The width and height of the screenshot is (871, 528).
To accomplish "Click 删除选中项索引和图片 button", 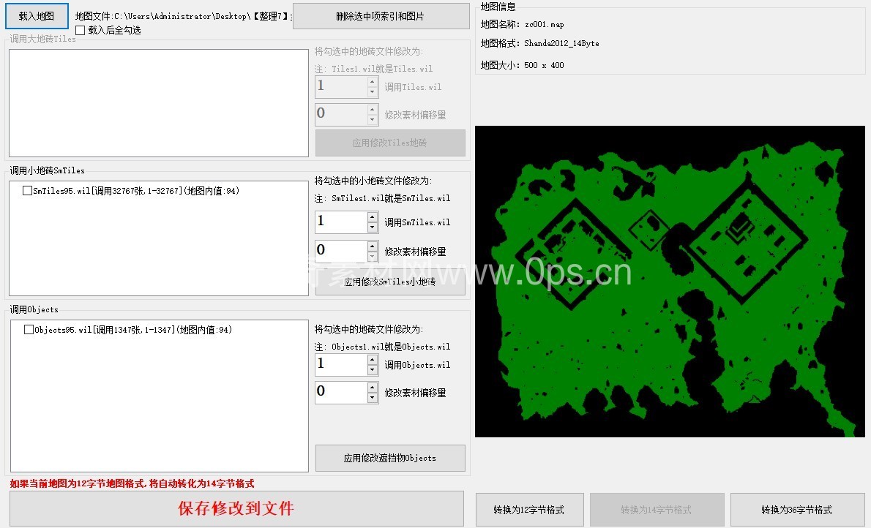I will coord(381,16).
